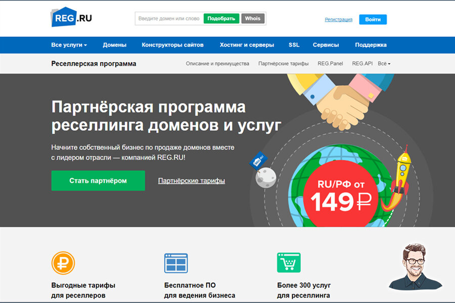Click Бесплатное ПО для ведения бизнеса text
The image size is (455, 303).
point(200,290)
